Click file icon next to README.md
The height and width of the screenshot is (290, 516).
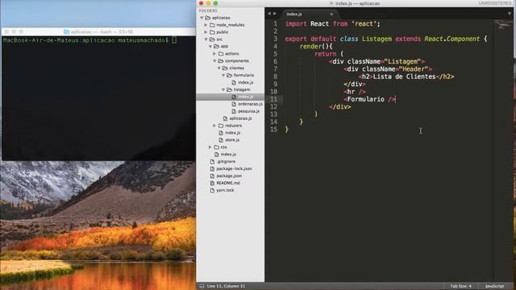point(212,183)
